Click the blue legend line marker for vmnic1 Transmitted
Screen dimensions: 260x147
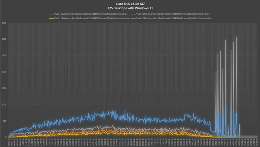[133, 19]
